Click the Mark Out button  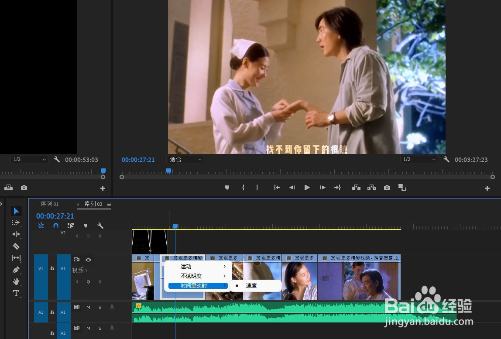[257, 188]
